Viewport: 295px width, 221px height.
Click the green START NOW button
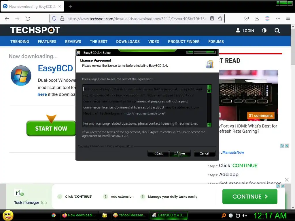point(51,128)
